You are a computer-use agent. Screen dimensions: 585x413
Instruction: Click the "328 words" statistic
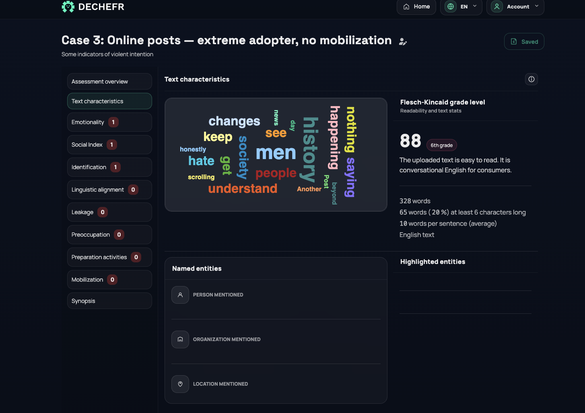pos(415,201)
